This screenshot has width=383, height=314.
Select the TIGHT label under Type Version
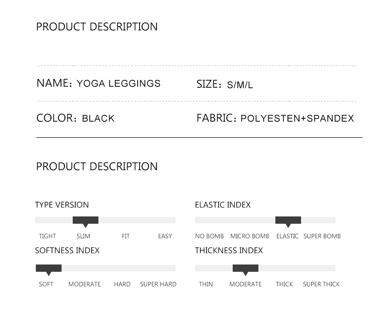pyautogui.click(x=48, y=236)
